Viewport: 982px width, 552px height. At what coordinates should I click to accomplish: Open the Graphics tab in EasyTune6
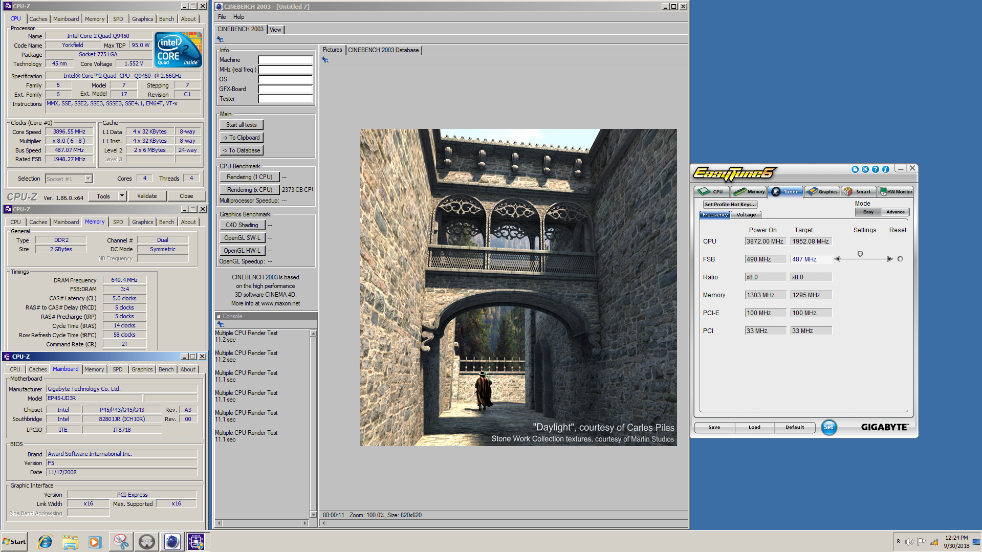[x=822, y=192]
